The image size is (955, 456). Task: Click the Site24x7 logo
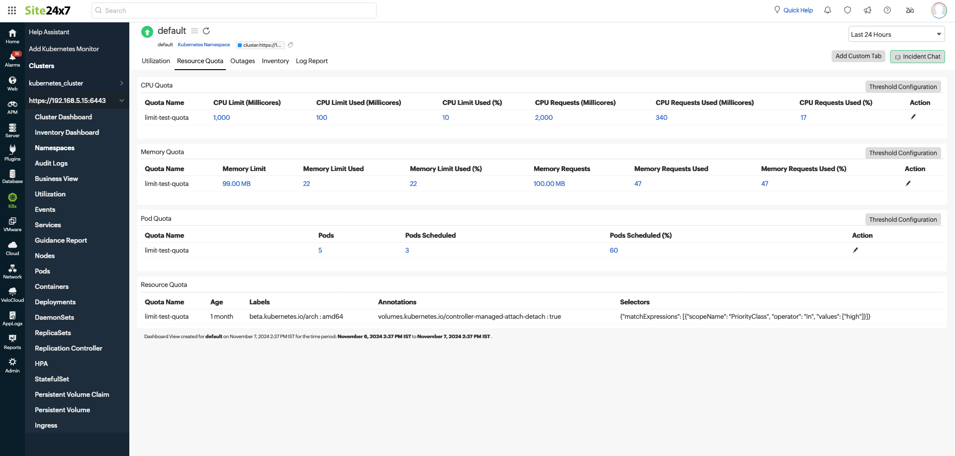click(48, 10)
